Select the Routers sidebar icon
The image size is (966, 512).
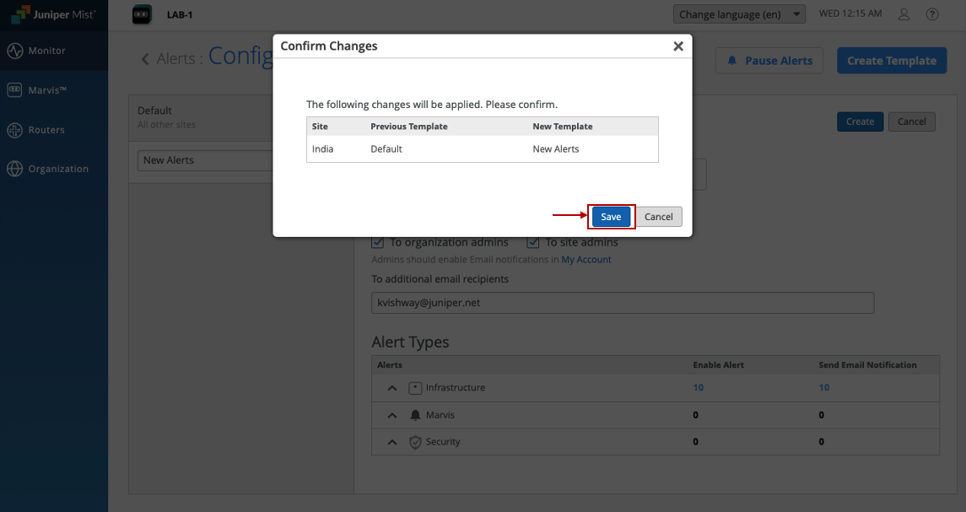coord(14,130)
